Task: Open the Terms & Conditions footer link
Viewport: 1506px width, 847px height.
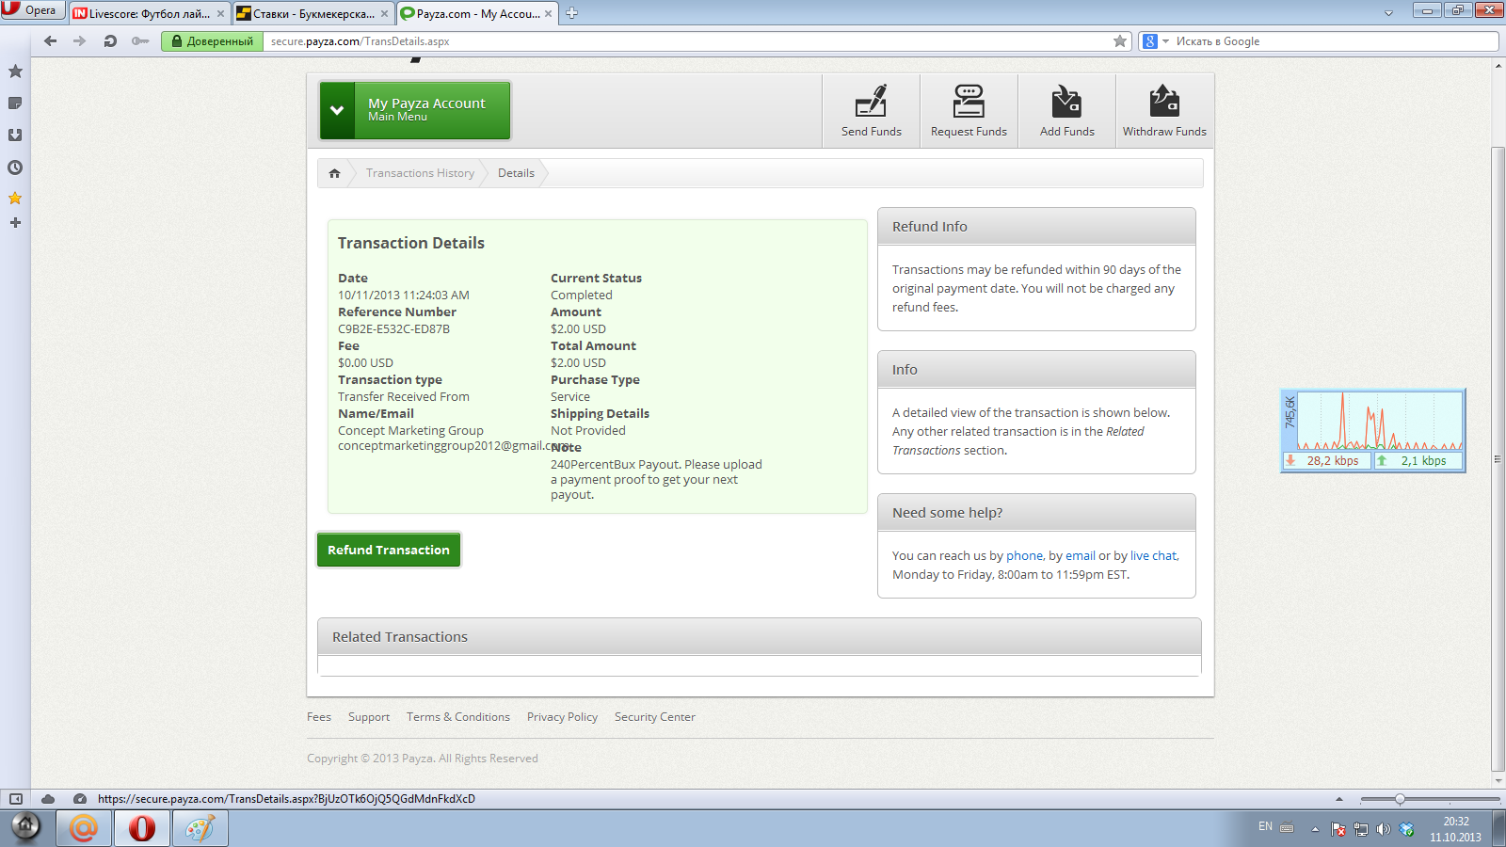Action: pyautogui.click(x=457, y=717)
